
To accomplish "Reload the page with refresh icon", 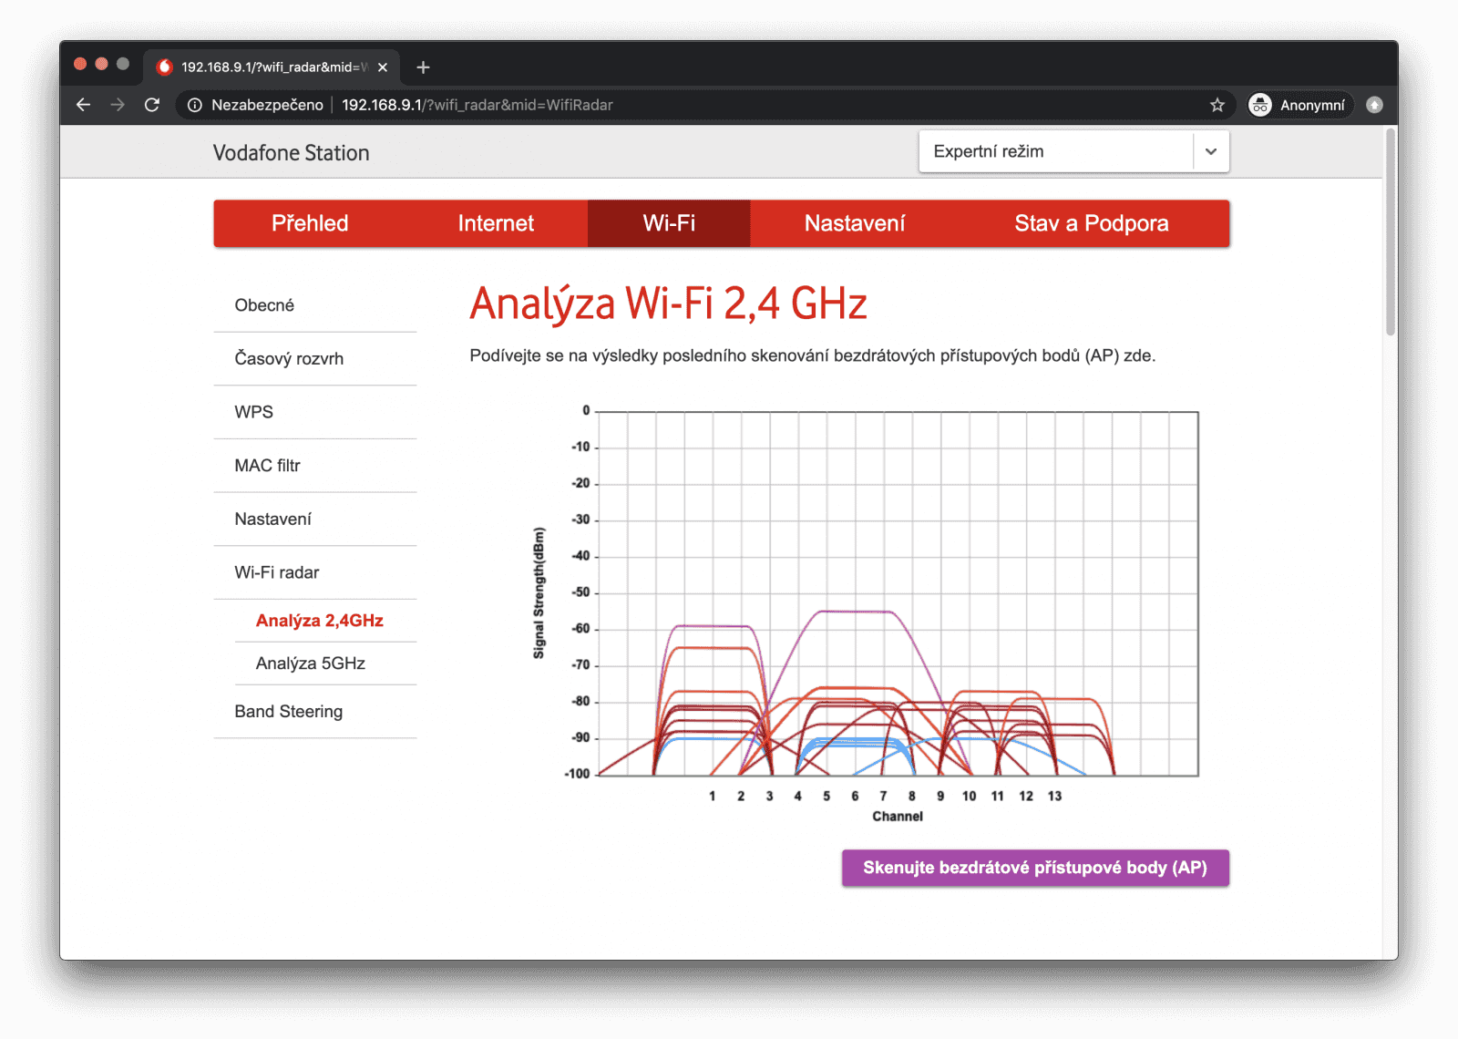I will tap(152, 105).
